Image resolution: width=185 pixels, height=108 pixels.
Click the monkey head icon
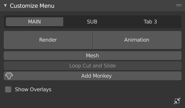tap(9, 76)
